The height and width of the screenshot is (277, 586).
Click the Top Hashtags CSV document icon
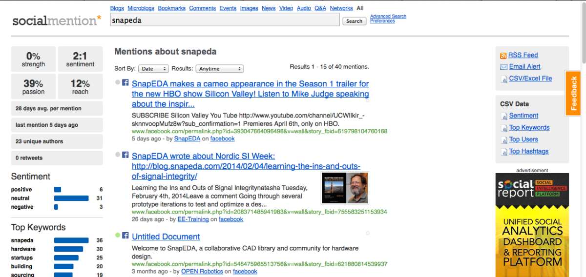click(x=504, y=152)
